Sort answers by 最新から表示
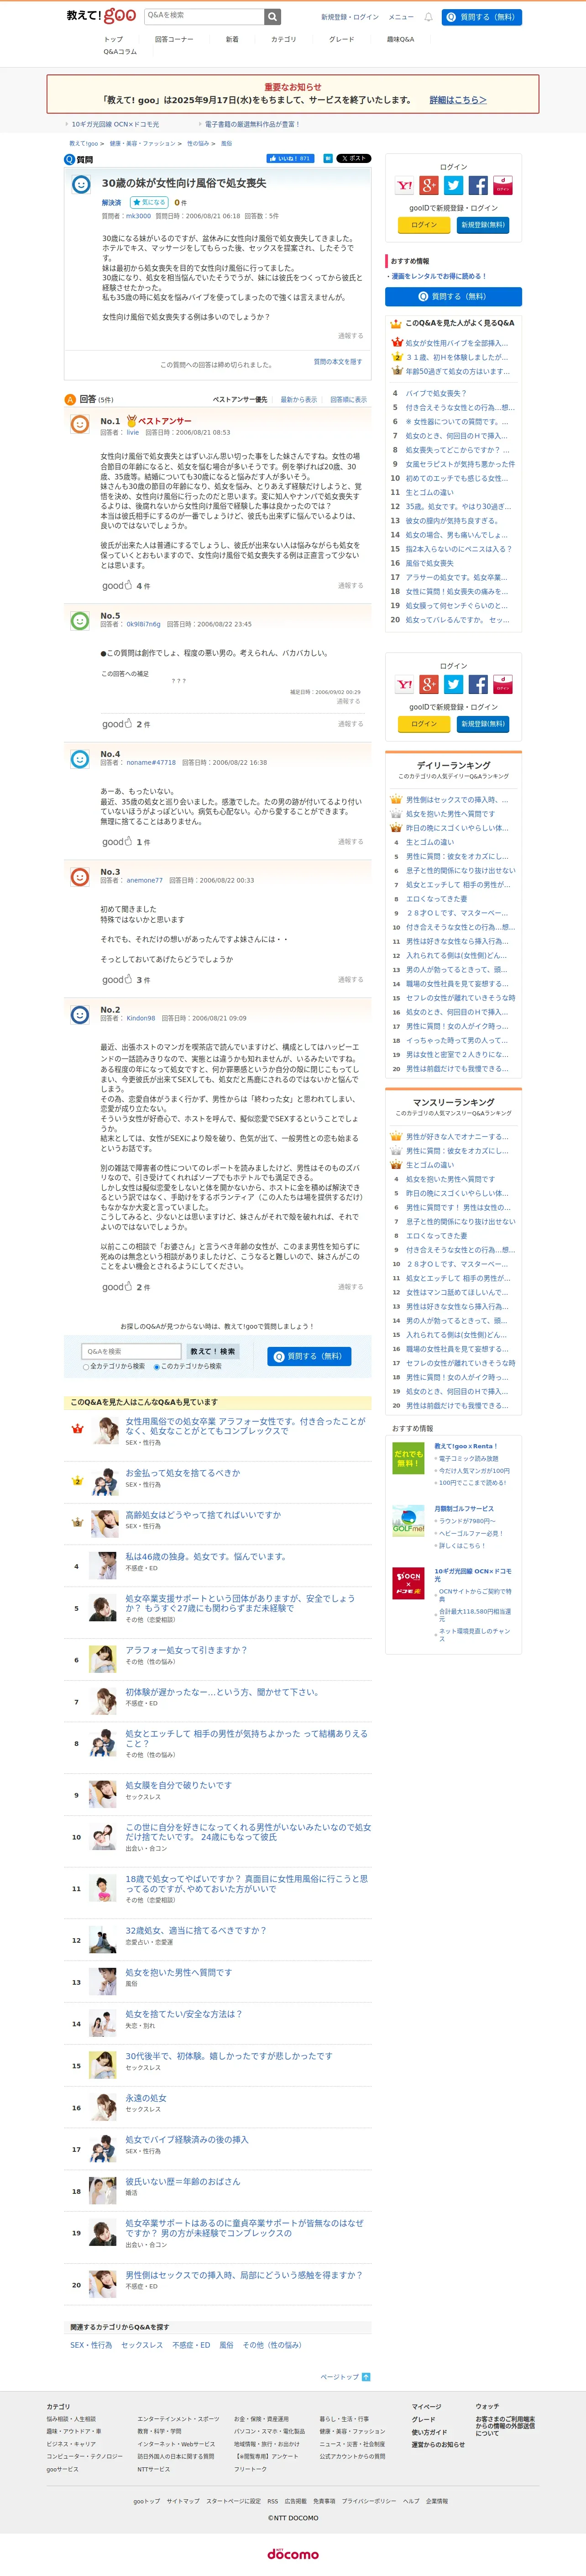The width and height of the screenshot is (586, 2576). pyautogui.click(x=298, y=399)
